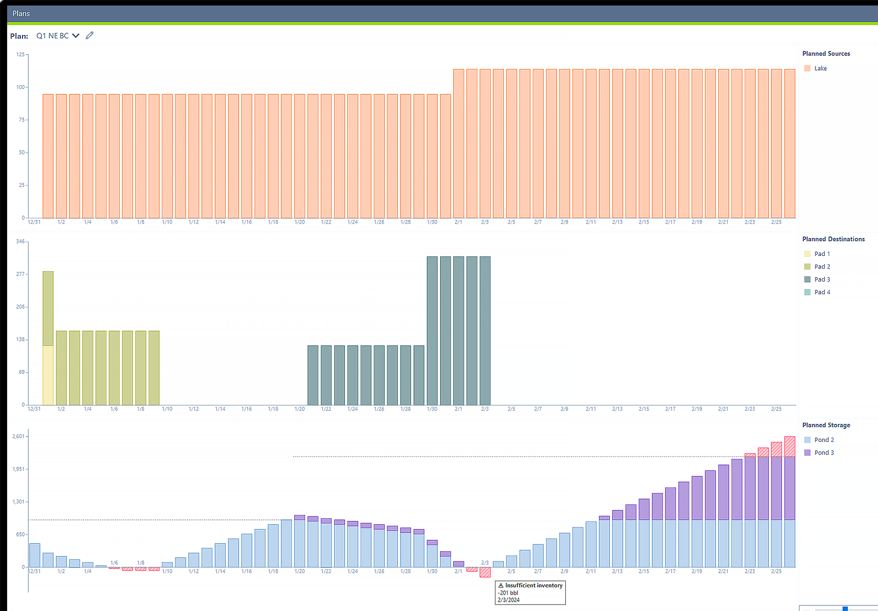This screenshot has width=878, height=611.
Task: Click the Pad 2 olive legend swatch
Action: pos(807,267)
